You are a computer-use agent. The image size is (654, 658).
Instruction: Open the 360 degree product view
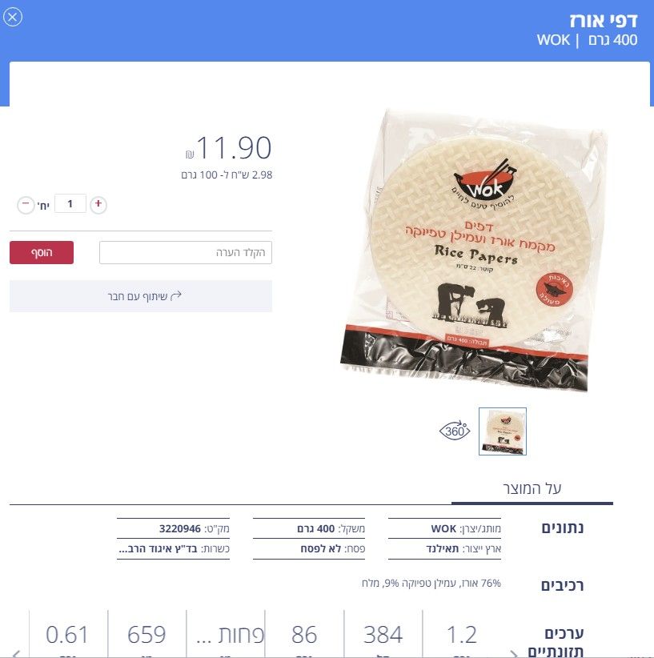tap(455, 431)
